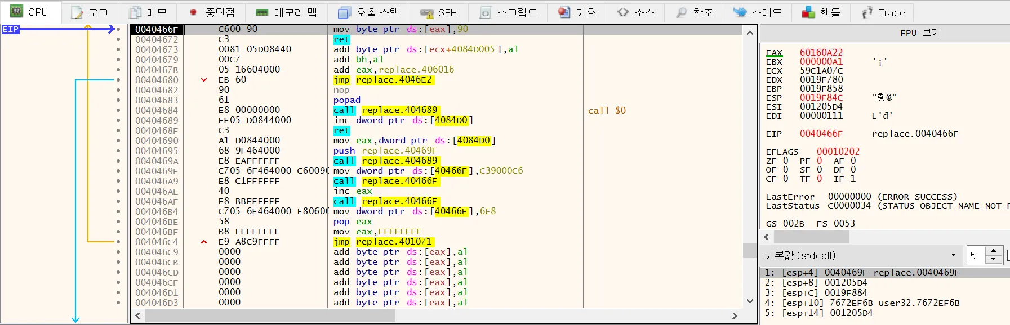
Task: Click the red 중단점 breakpoint dot icon
Action: tap(193, 12)
